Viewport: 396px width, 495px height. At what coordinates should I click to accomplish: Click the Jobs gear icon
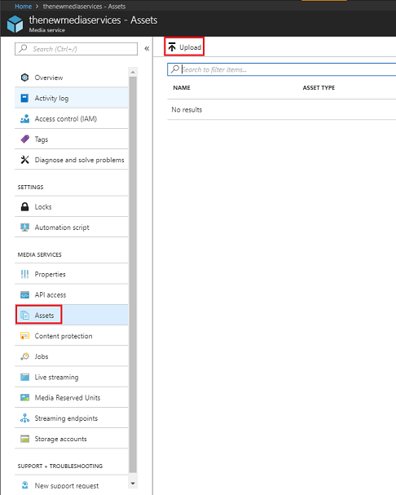coord(24,356)
